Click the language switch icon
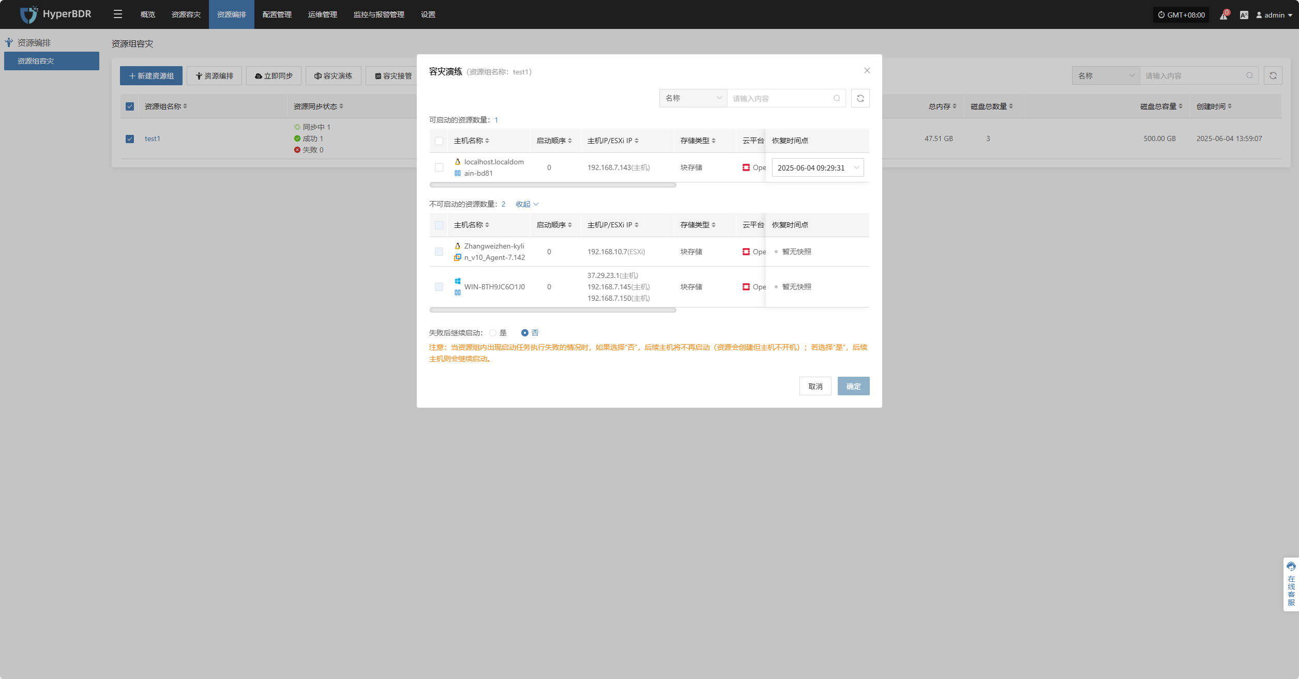The height and width of the screenshot is (679, 1299). [1244, 15]
